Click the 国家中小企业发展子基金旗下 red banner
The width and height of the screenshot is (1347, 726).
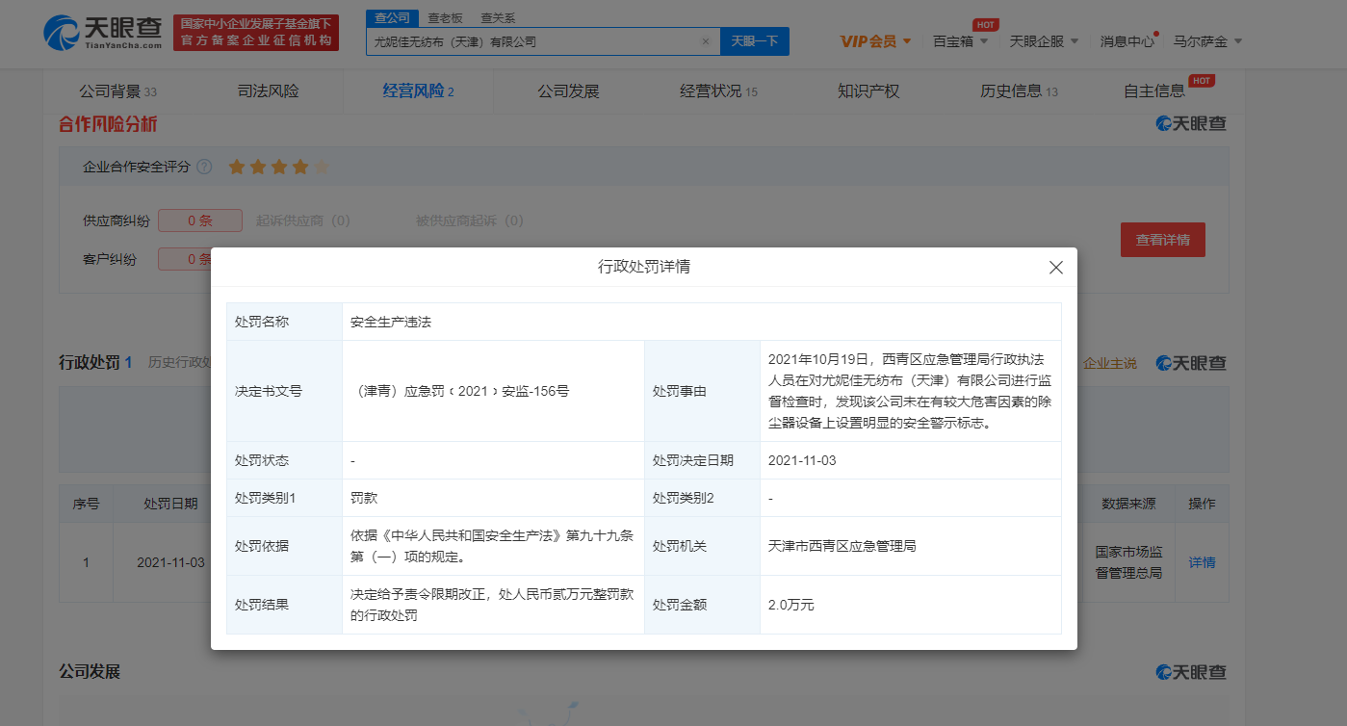coord(256,33)
